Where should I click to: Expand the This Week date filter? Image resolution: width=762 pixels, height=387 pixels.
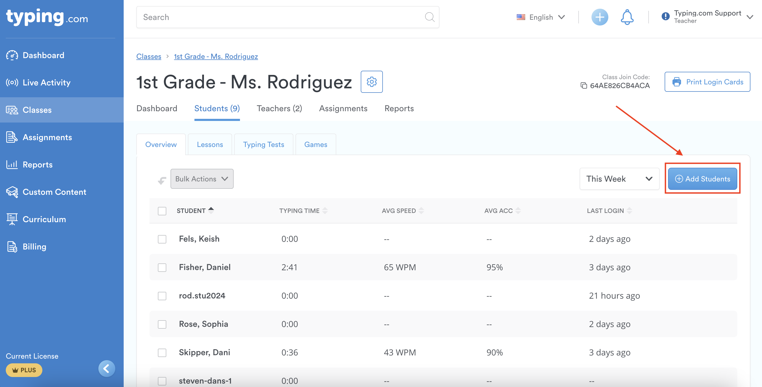click(x=619, y=179)
